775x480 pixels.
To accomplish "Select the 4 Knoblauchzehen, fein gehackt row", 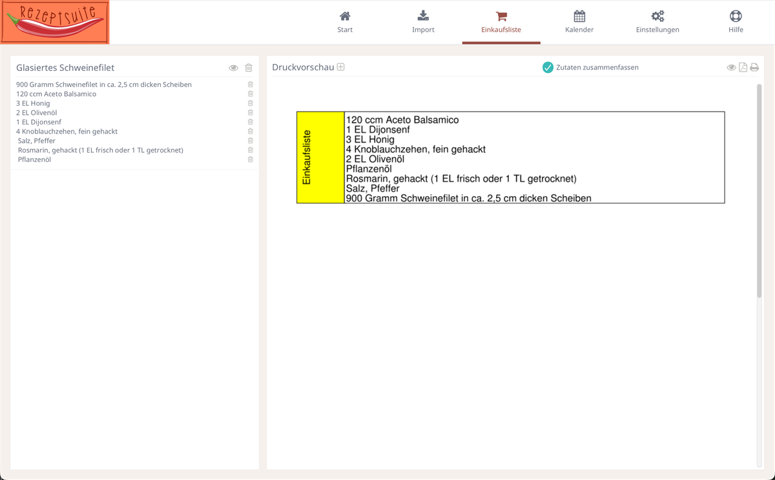I will [x=134, y=131].
